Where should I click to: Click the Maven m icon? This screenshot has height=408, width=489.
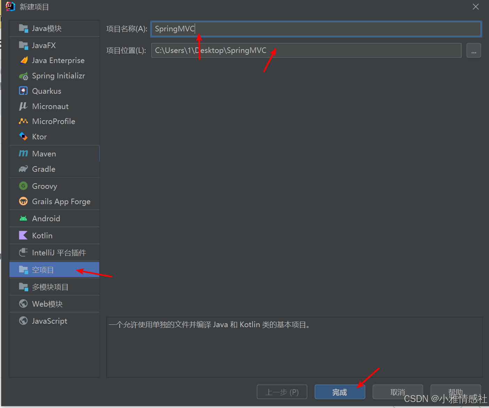pyautogui.click(x=23, y=154)
